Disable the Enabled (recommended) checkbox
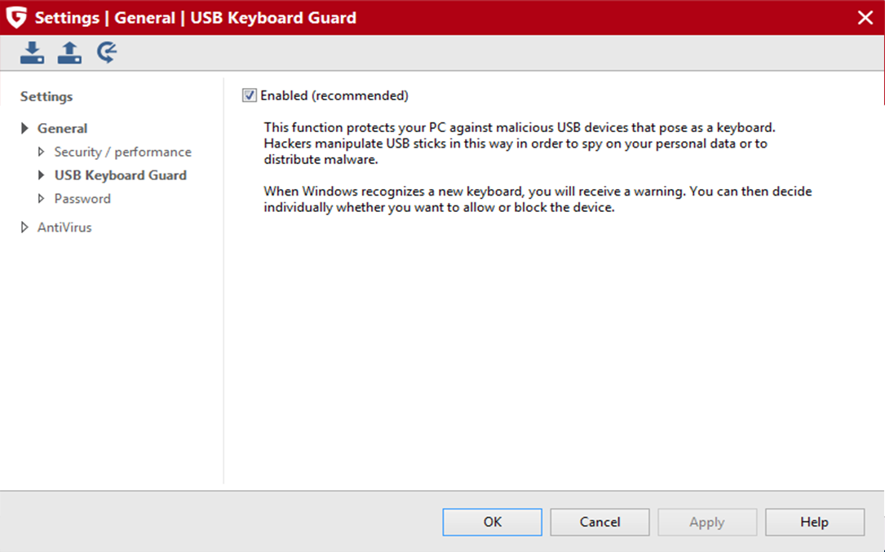The width and height of the screenshot is (885, 552). coord(250,95)
